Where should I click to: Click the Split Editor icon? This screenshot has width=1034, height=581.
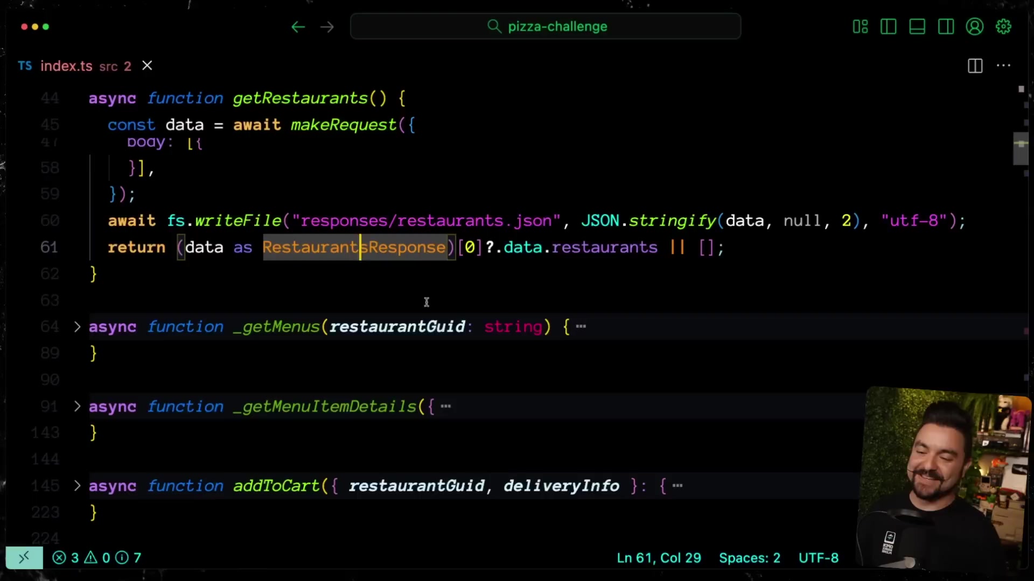coord(975,66)
